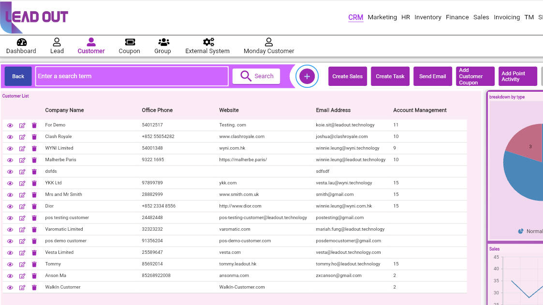The width and height of the screenshot is (543, 305).
Task: Edit the Dior customer record
Action: (22, 206)
